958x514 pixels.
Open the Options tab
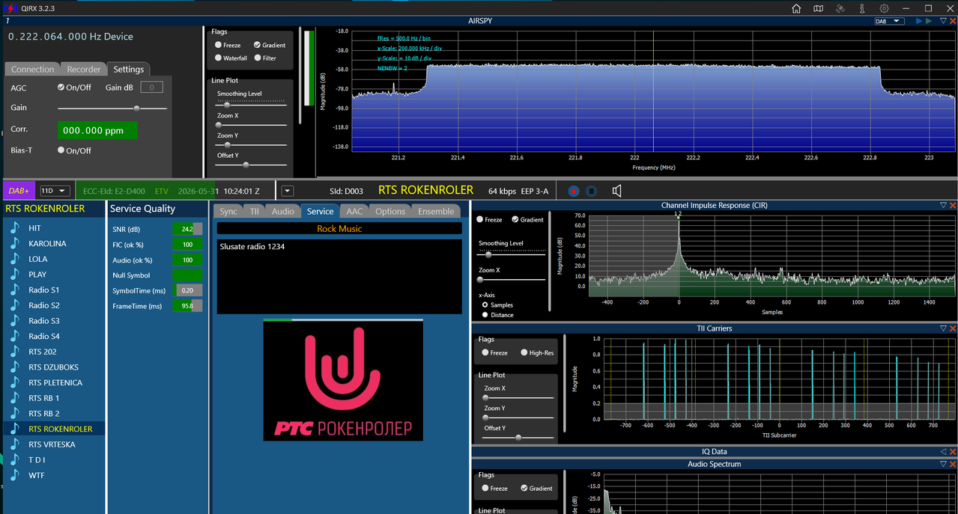(390, 211)
